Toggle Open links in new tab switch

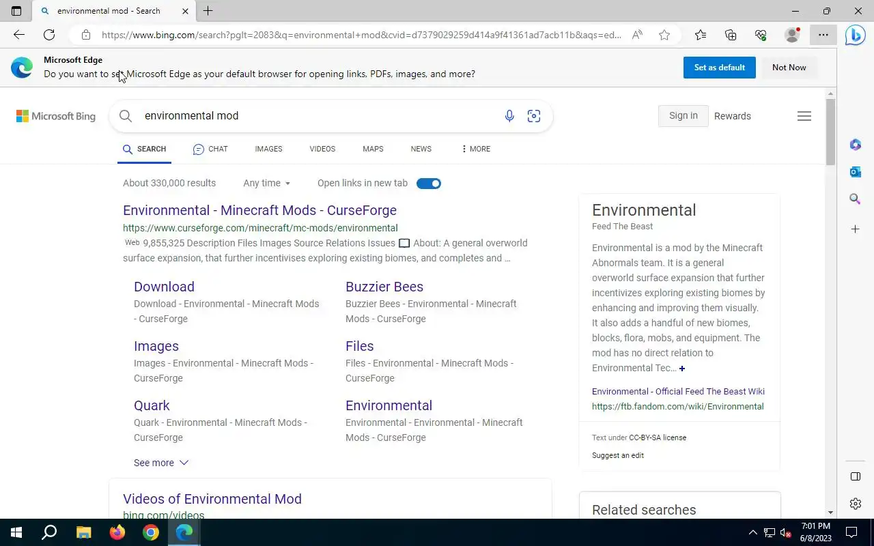(429, 184)
